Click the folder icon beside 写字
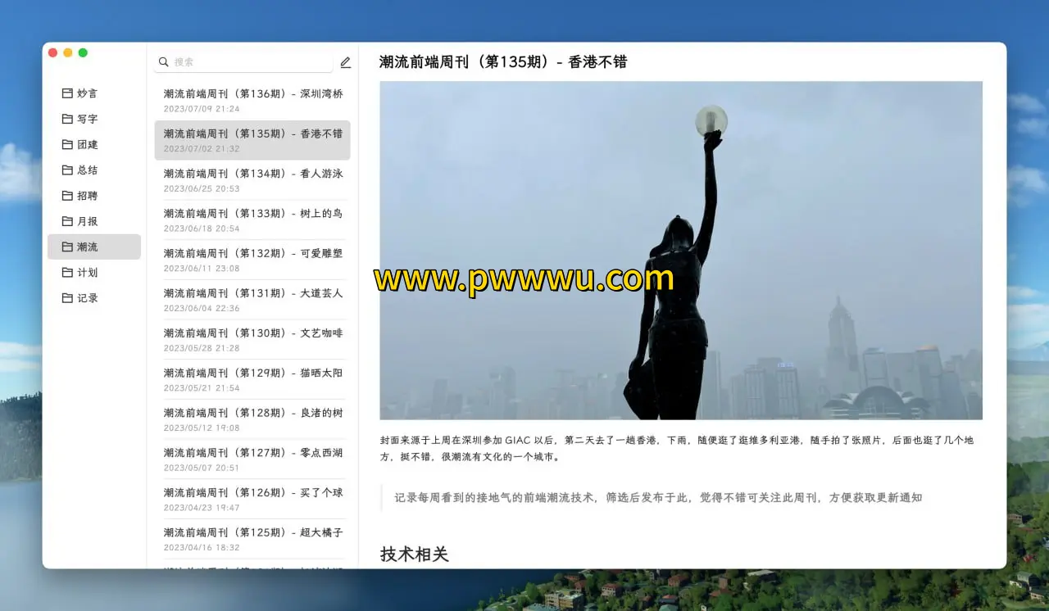 (67, 119)
